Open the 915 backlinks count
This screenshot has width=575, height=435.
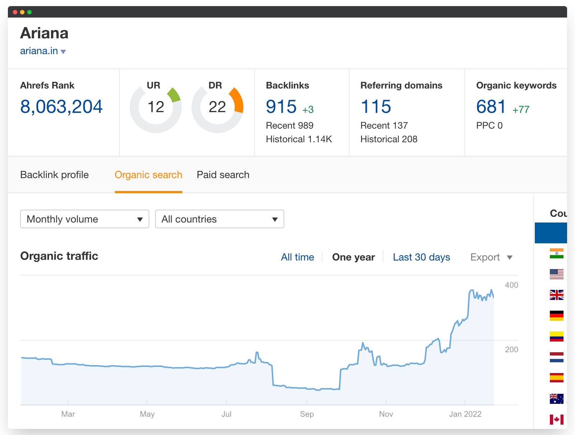tap(281, 107)
